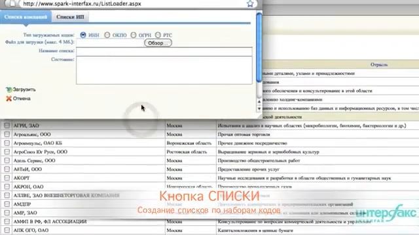The image size is (419, 235).
Task: Tick the checkbox for АКОРТ
Action: [7, 178]
